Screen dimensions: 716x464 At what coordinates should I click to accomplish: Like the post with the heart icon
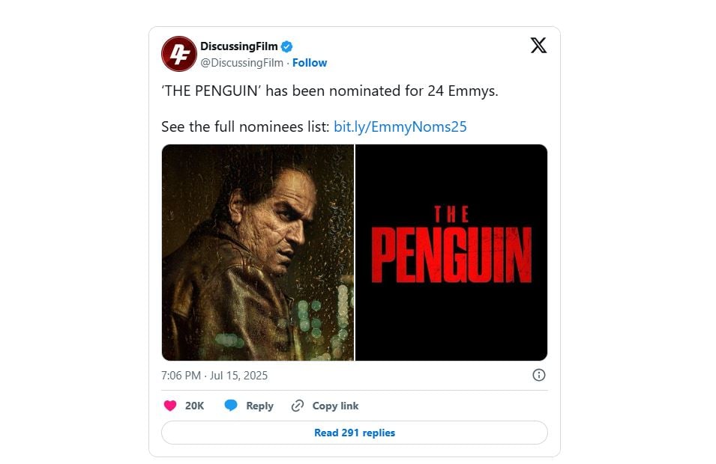170,406
